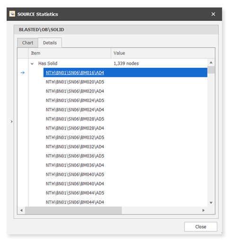Click the vertical scrollbar thumb
Screen dimensions: 233x248
(211, 70)
